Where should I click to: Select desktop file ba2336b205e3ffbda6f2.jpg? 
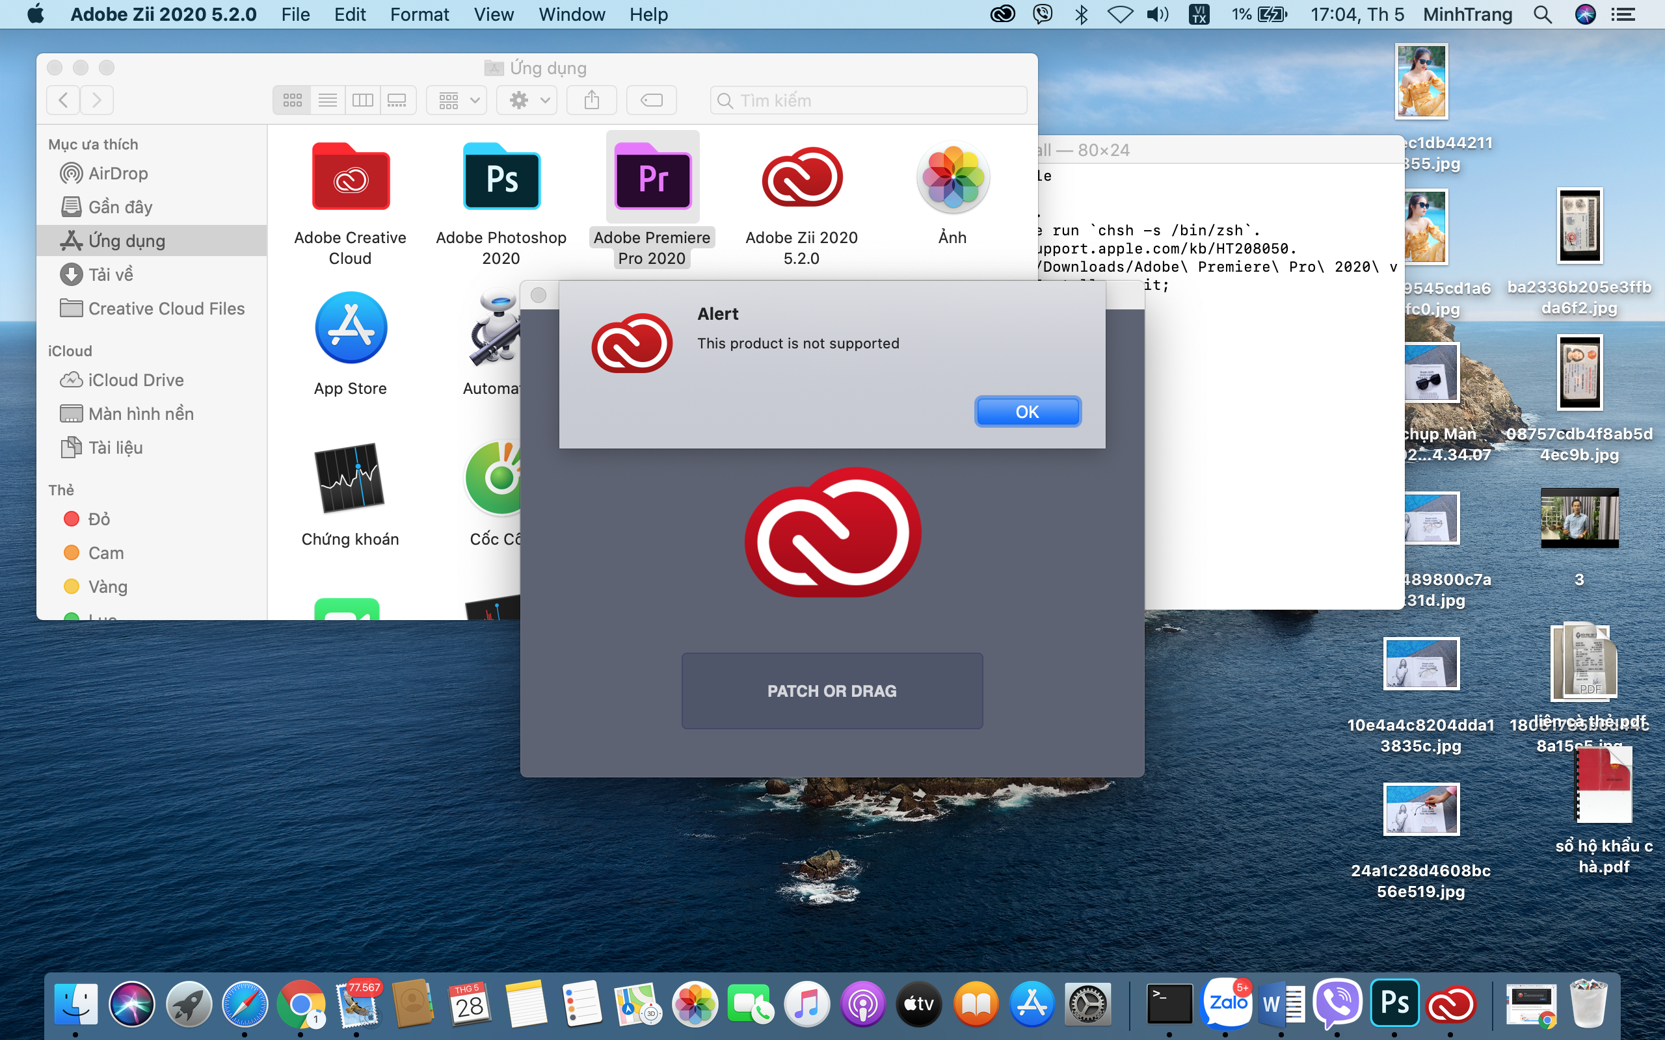[x=1580, y=226]
